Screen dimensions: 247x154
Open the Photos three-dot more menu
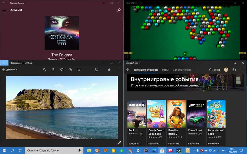coord(119,70)
